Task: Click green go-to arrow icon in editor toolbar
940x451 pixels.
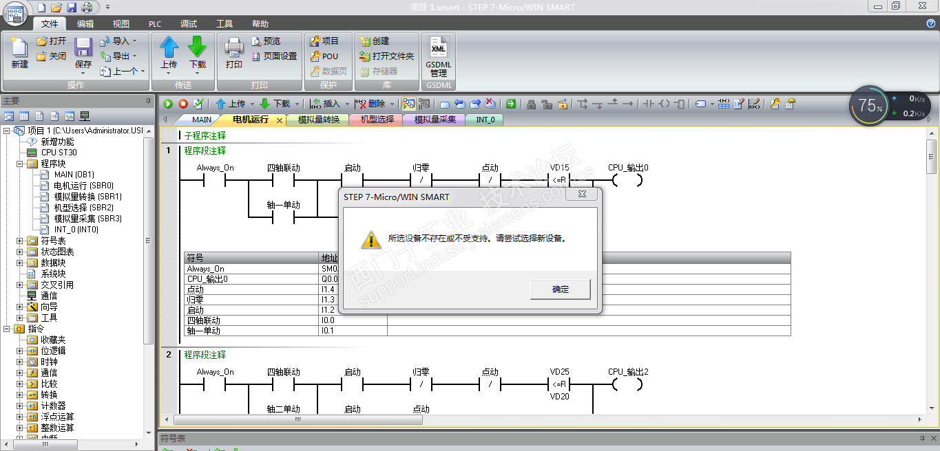Action: [x=511, y=104]
